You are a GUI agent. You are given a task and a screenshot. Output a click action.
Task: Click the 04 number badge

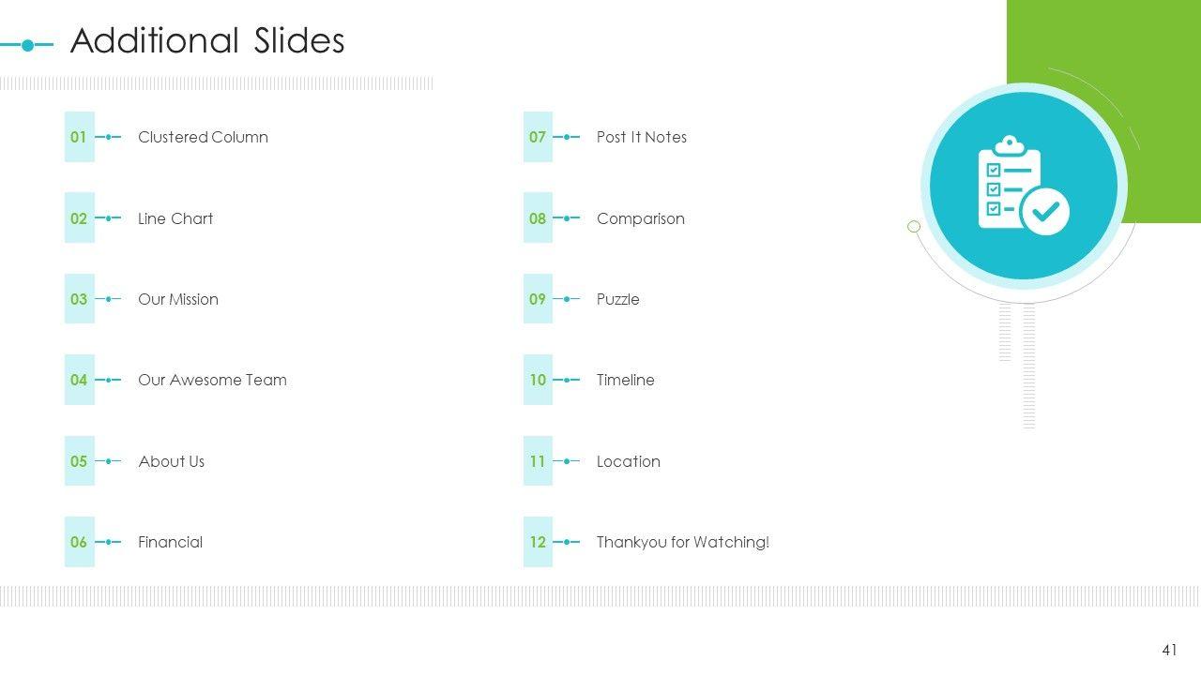79,380
